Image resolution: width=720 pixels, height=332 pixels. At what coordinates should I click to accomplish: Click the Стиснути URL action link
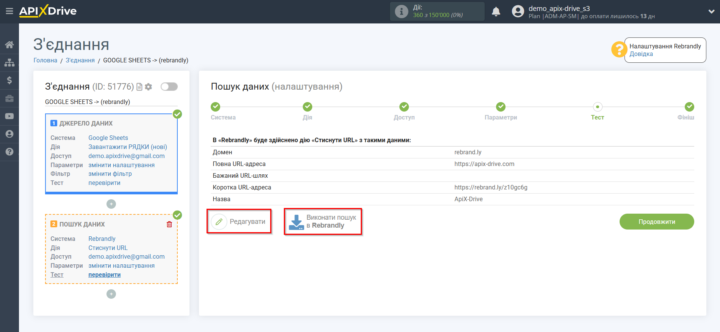click(108, 248)
